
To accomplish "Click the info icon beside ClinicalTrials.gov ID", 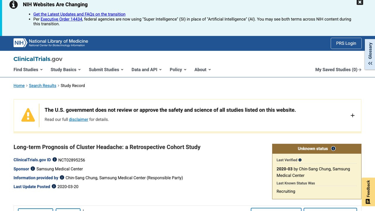I will (x=54, y=160).
